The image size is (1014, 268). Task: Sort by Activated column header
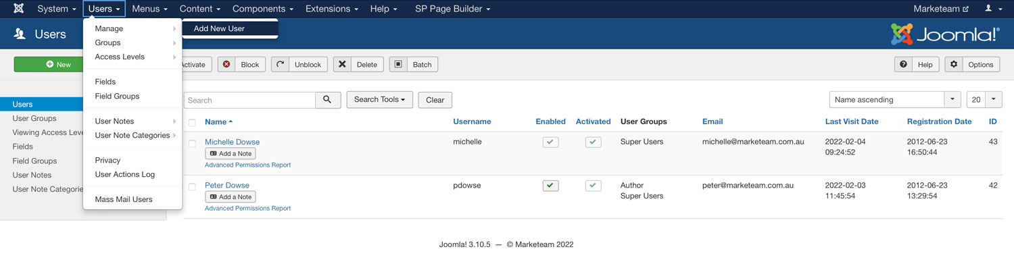click(593, 122)
